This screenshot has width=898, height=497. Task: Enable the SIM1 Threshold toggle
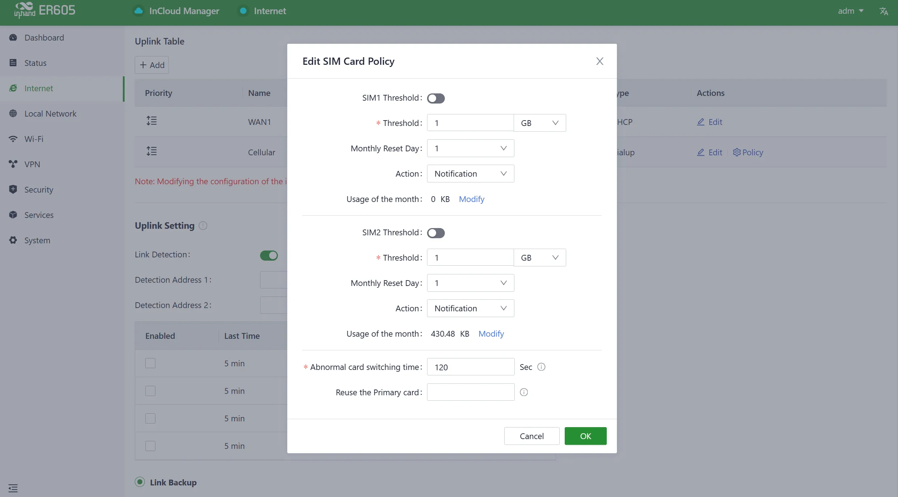[x=436, y=98]
